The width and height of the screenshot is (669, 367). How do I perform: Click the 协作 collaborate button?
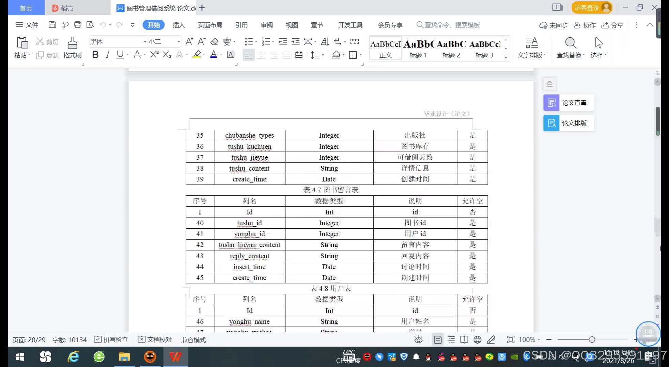(x=585, y=25)
